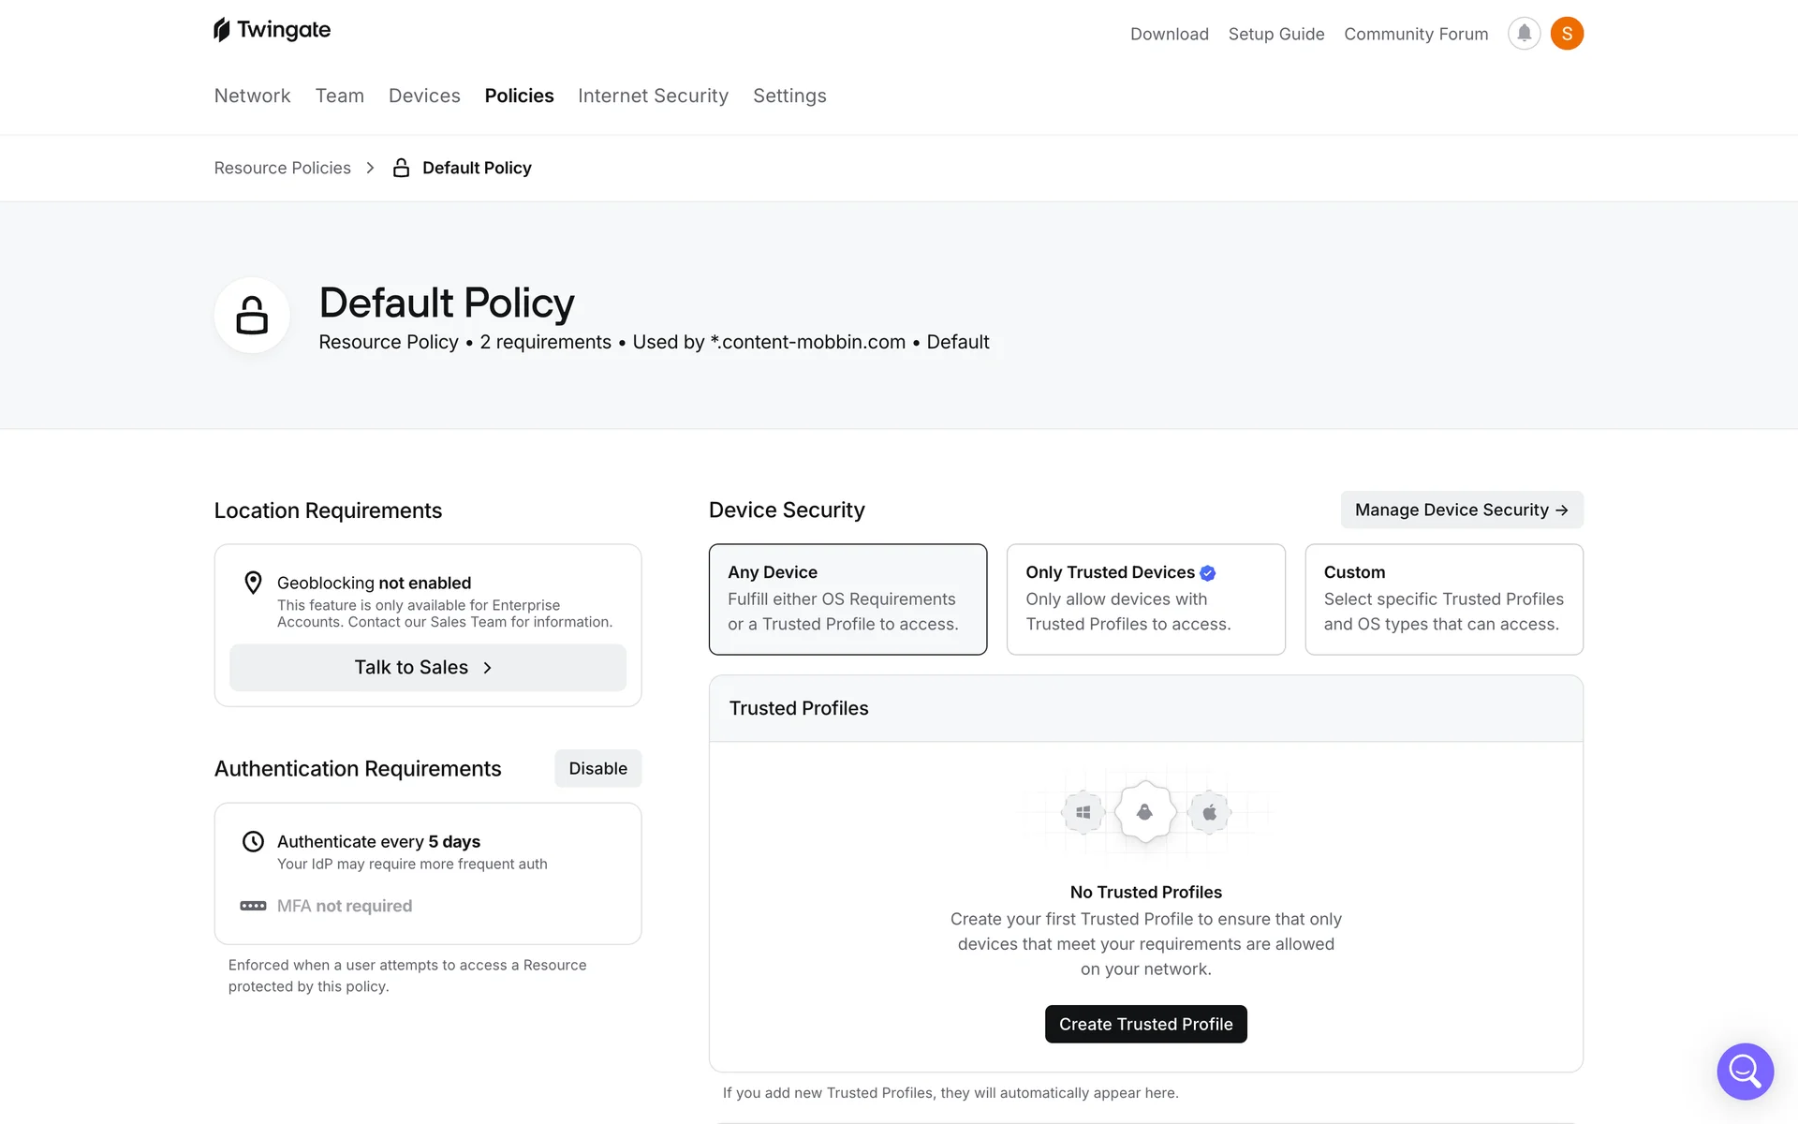Open the notifications bell
The width and height of the screenshot is (1798, 1124).
(1524, 34)
